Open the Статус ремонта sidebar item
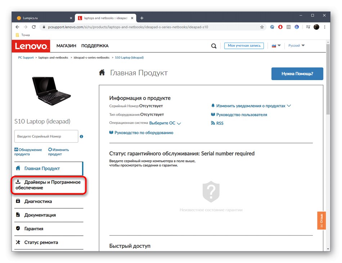342x263 pixels. tap(49, 242)
